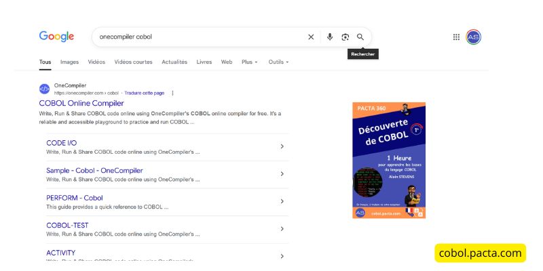The image size is (543, 271).
Task: Click the OneCompiler site favicon
Action: (x=44, y=89)
